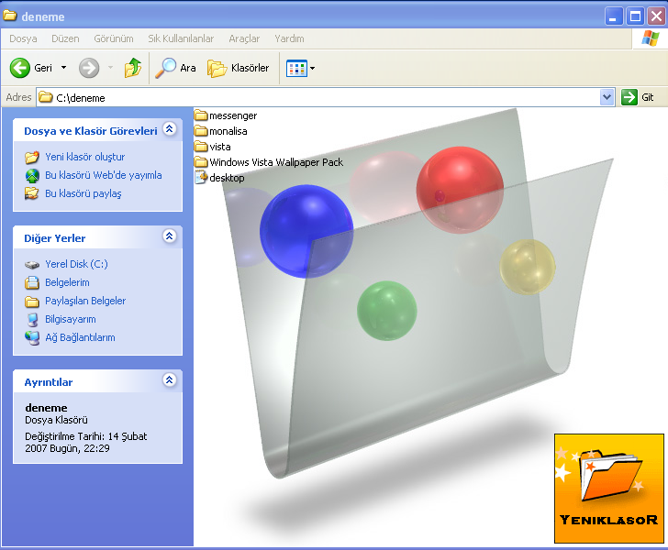Open the Windows Vista Wallpaper Pack folder
The height and width of the screenshot is (550, 668).
click(x=275, y=162)
